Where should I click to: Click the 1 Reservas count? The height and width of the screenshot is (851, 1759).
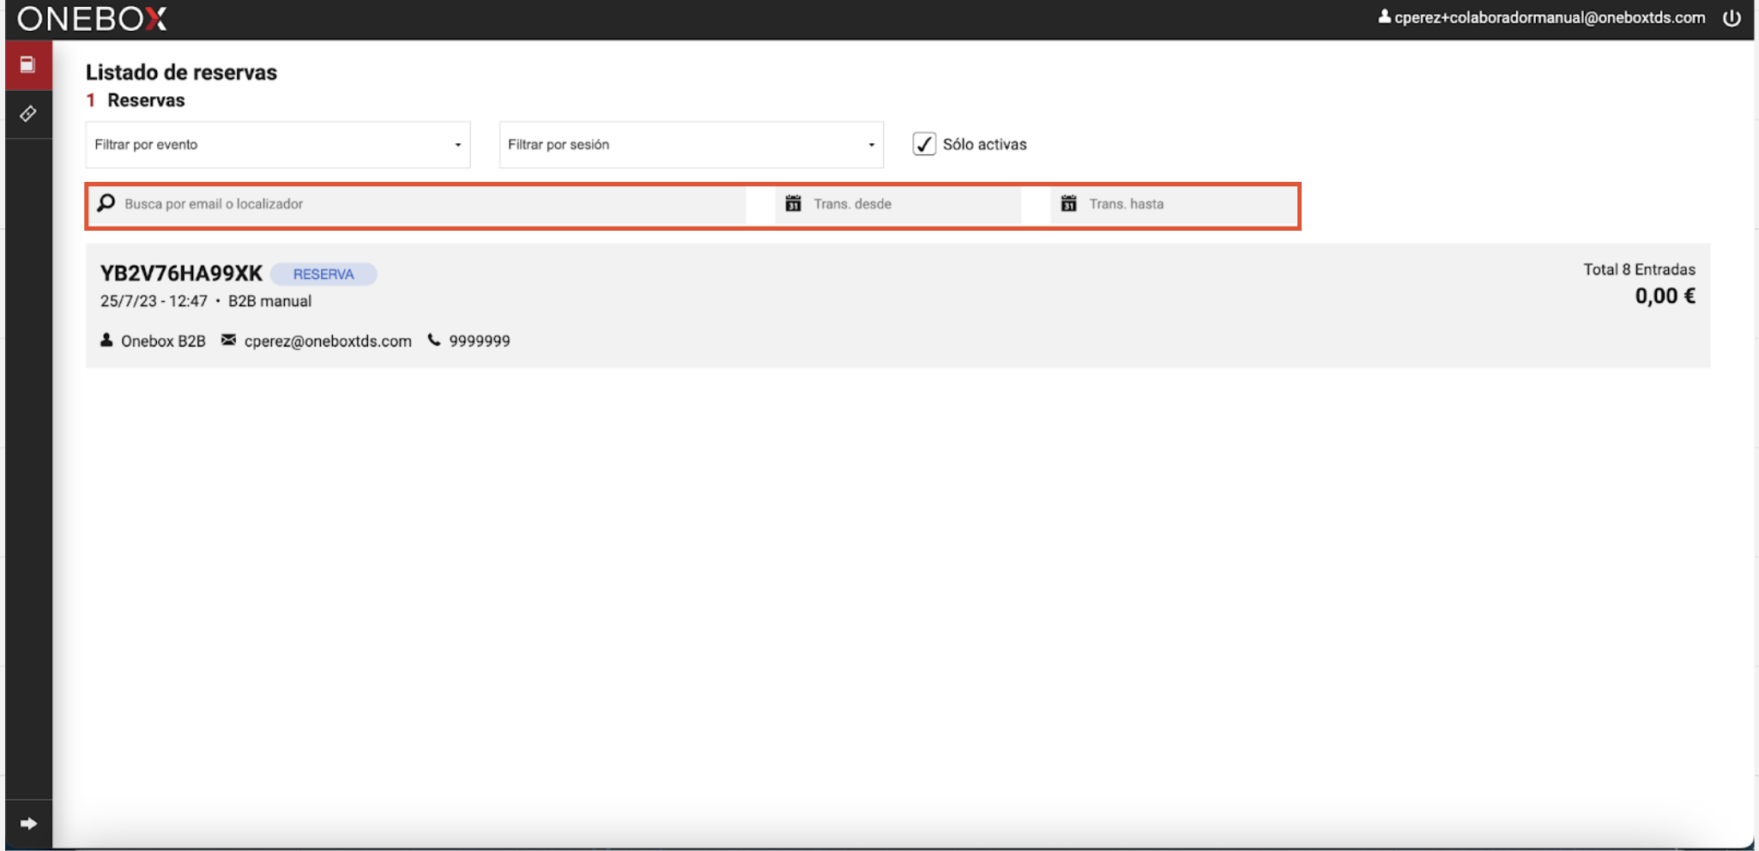[135, 100]
